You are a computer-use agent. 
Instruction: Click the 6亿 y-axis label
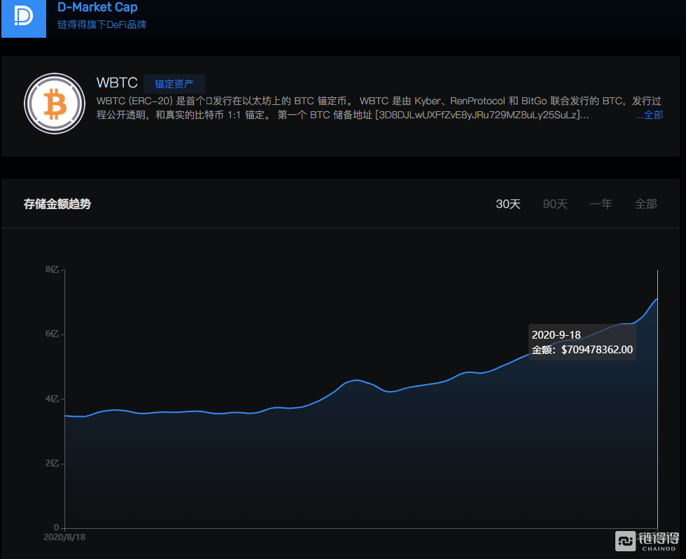[52, 334]
